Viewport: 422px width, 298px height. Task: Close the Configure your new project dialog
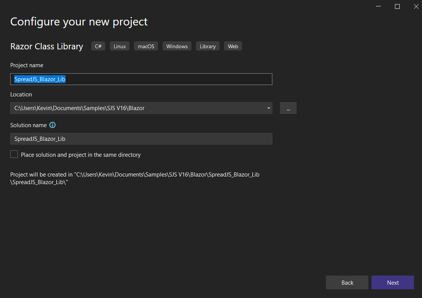click(x=416, y=6)
